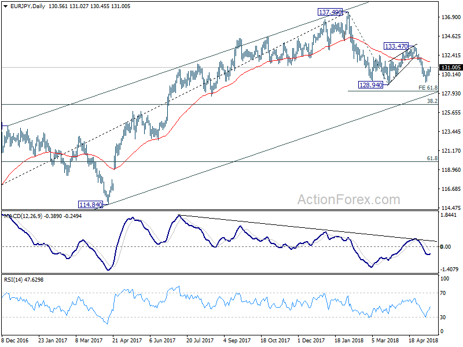The image size is (463, 347).
Task: Click the 18 Jan 2018 date marker
Action: [x=350, y=341]
